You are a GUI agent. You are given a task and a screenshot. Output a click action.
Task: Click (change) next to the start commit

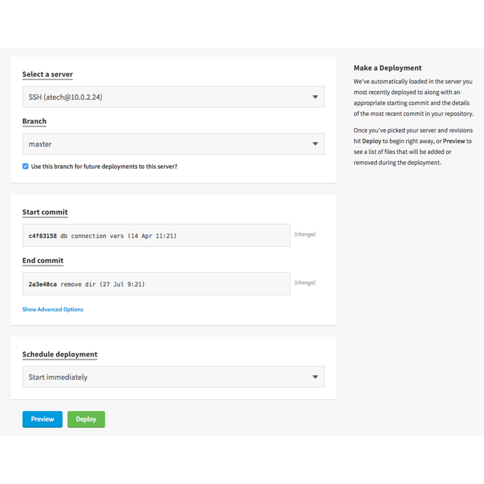[x=305, y=234]
